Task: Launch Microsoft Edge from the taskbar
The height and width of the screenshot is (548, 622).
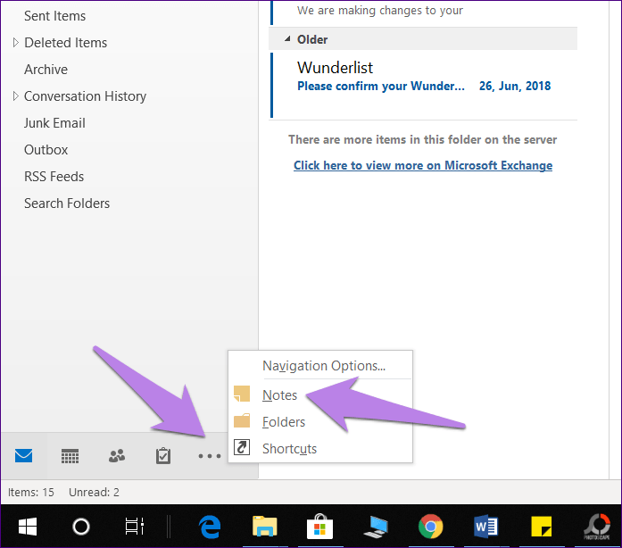Action: 210,527
